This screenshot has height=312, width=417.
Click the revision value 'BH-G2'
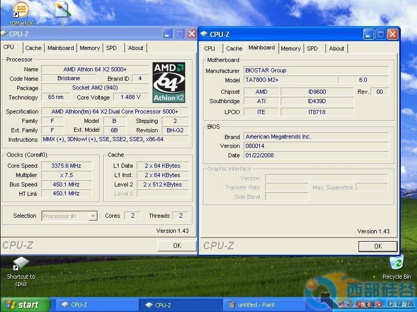pyautogui.click(x=175, y=130)
